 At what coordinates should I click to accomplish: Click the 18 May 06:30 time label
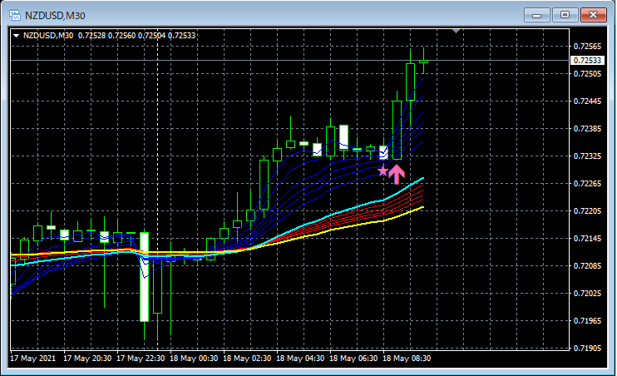click(x=353, y=359)
